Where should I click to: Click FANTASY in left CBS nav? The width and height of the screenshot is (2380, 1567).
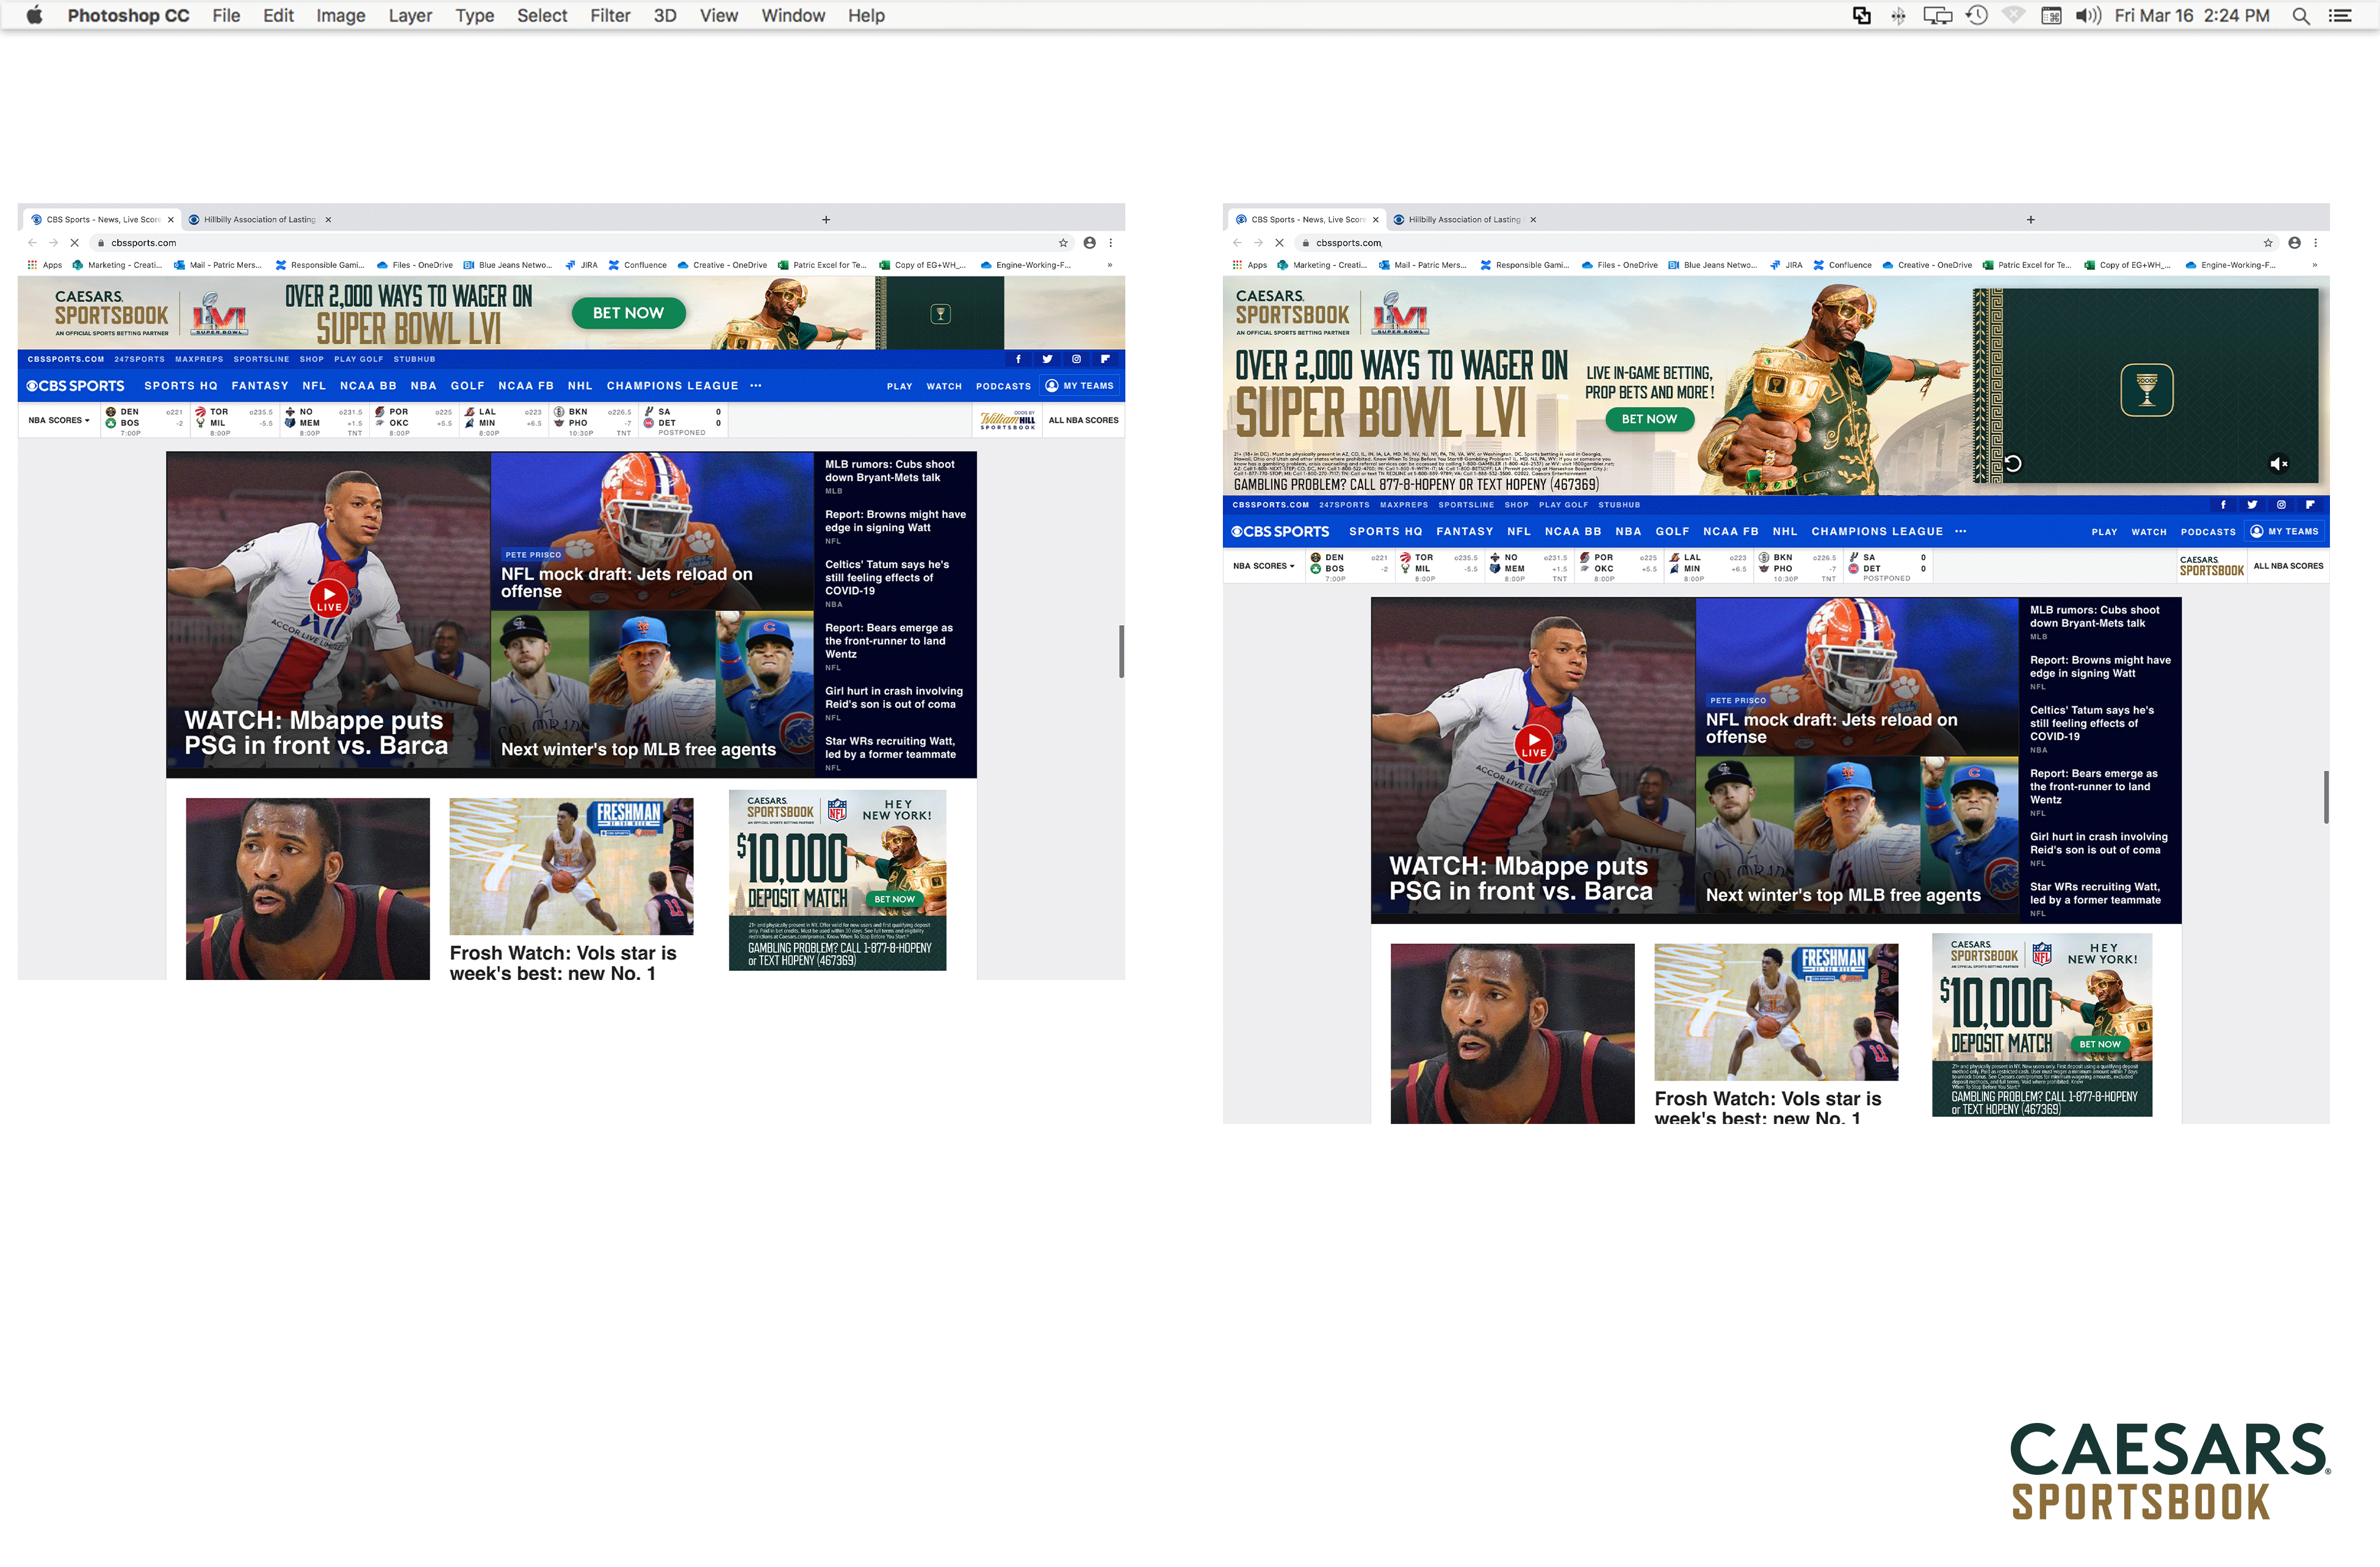click(x=260, y=385)
